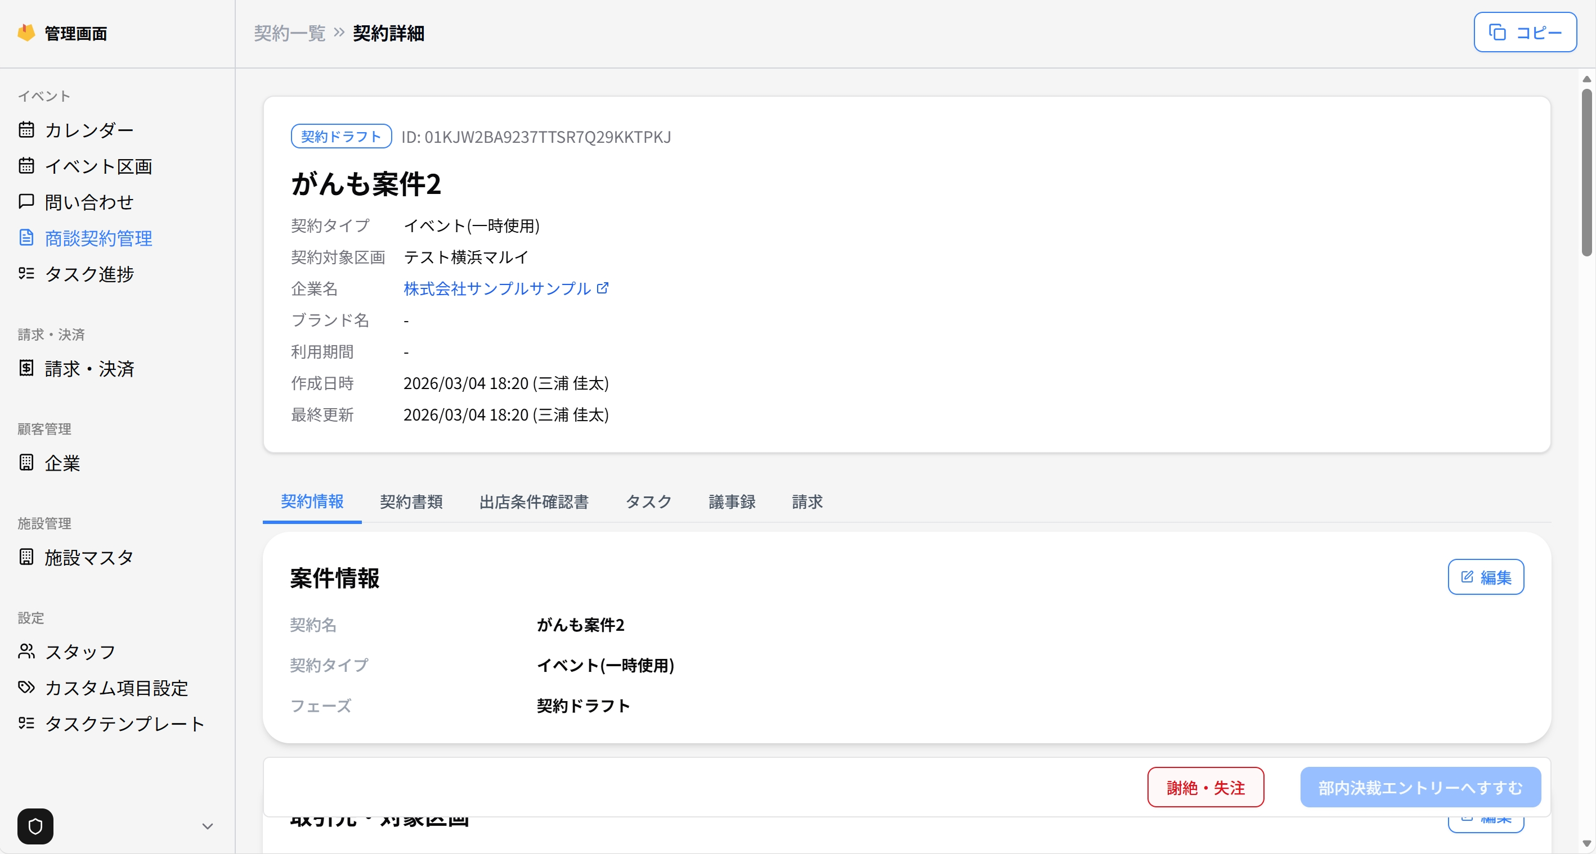Open 施設マスタ in the sidebar
This screenshot has height=854, width=1596.
click(x=89, y=557)
